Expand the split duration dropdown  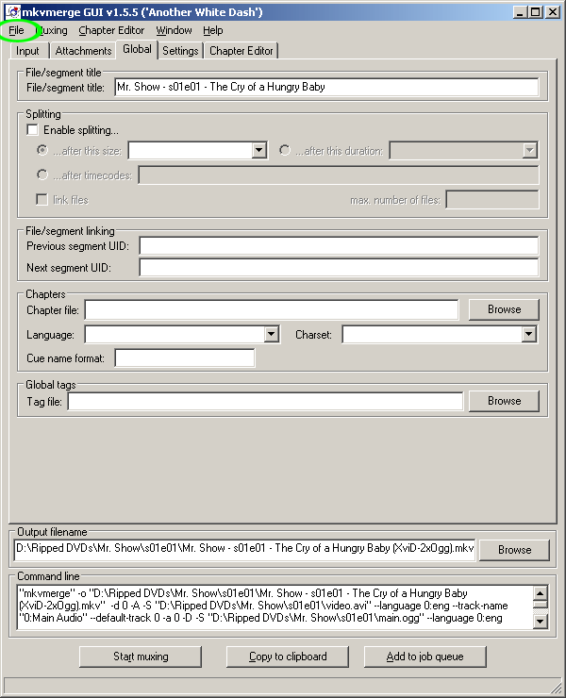[529, 150]
